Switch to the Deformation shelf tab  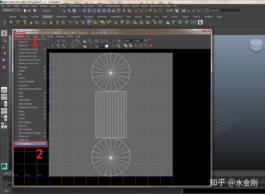click(x=61, y=16)
